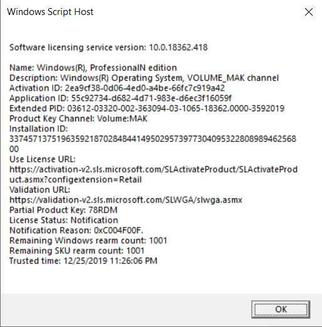Click the License Status: Notification line
Screen dimensions: 322x327
click(64, 220)
